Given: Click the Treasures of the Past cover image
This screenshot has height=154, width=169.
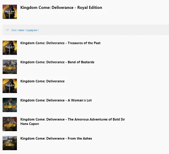Looking at the screenshot, I should coord(10,48).
